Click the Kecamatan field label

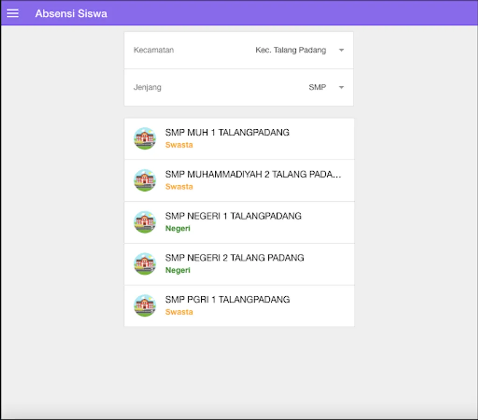(154, 50)
